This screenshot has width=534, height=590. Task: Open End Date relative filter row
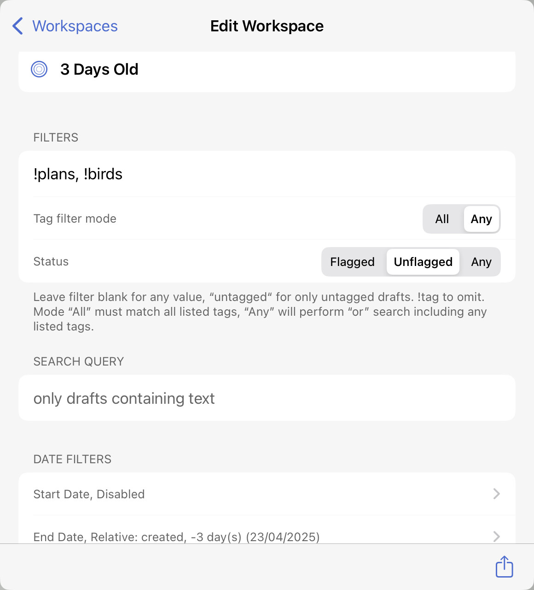pyautogui.click(x=267, y=530)
